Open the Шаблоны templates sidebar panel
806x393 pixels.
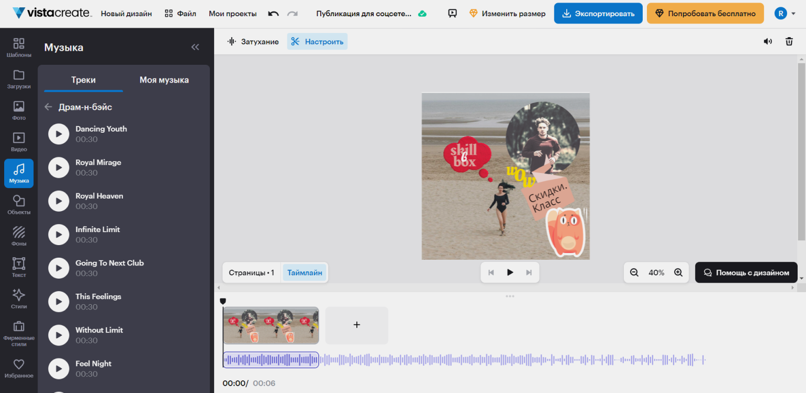click(19, 47)
